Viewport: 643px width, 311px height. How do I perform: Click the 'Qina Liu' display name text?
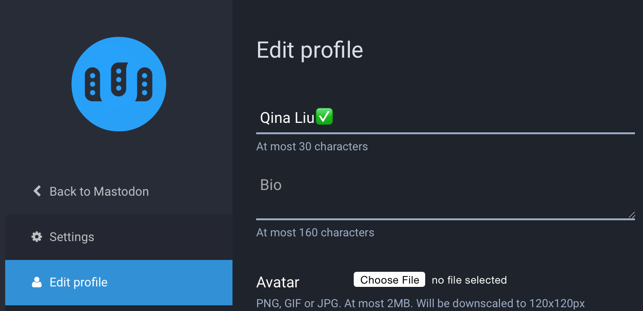(x=287, y=118)
